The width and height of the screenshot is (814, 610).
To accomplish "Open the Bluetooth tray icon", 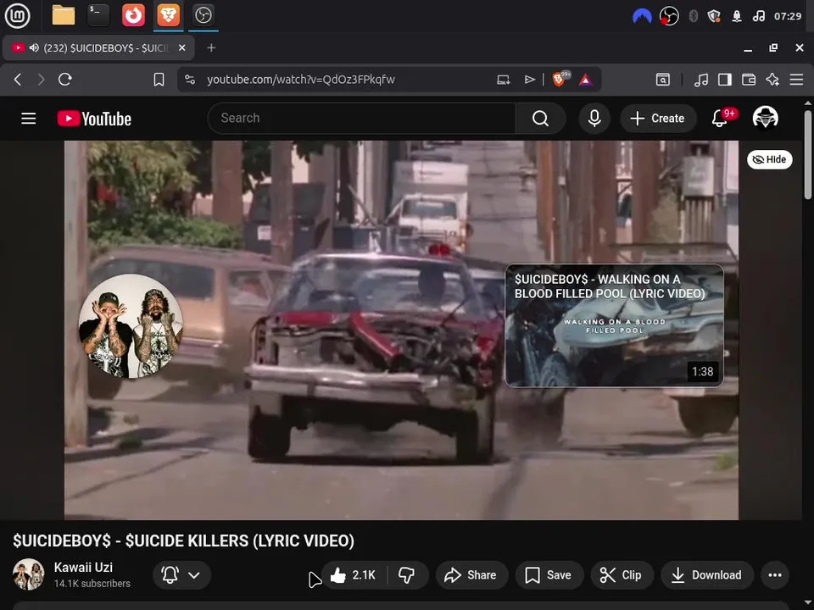I will [x=693, y=16].
